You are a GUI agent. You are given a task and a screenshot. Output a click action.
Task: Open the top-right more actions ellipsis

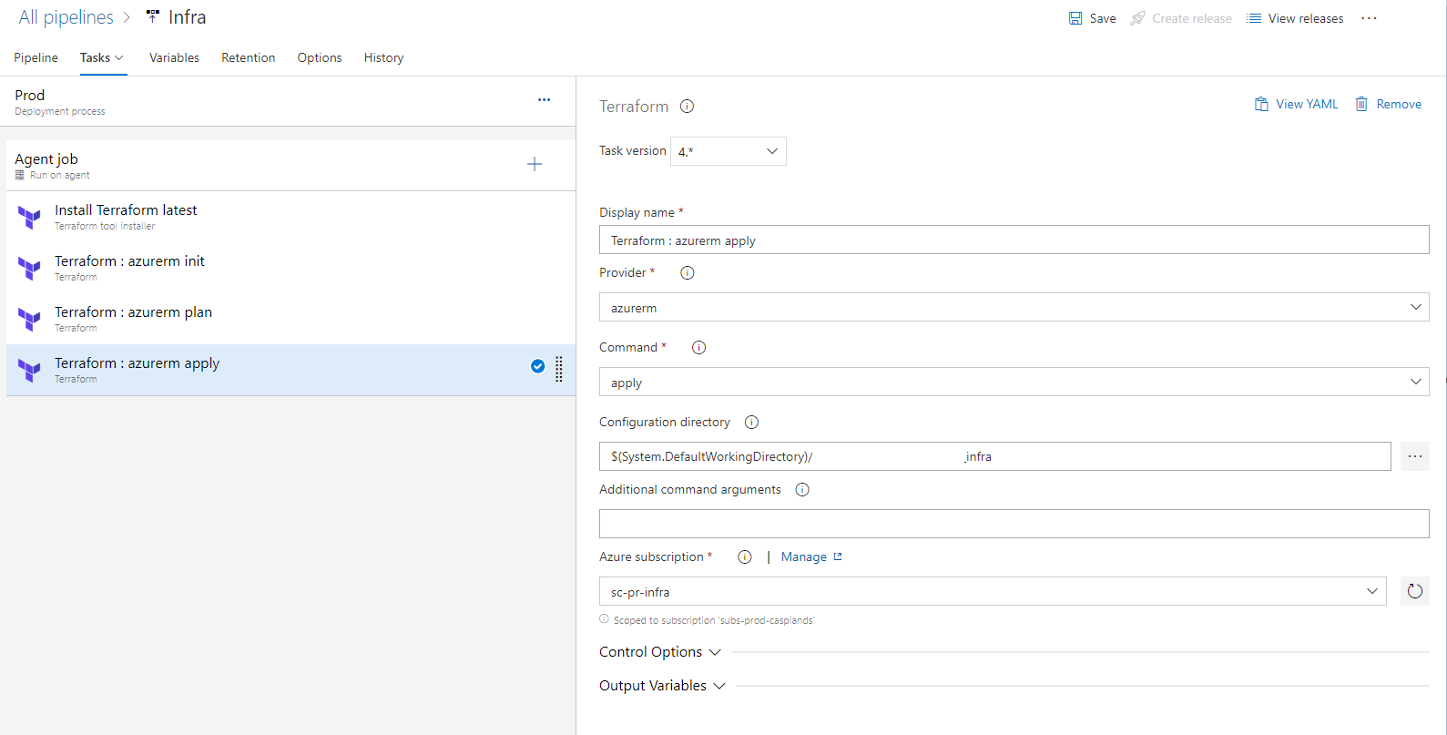pyautogui.click(x=1369, y=18)
